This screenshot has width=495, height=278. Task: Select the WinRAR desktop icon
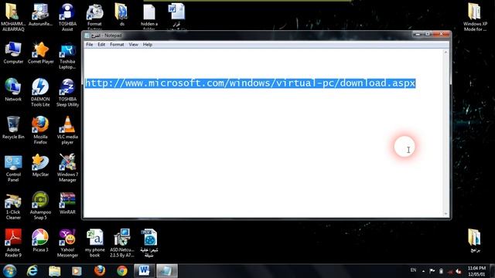67,203
